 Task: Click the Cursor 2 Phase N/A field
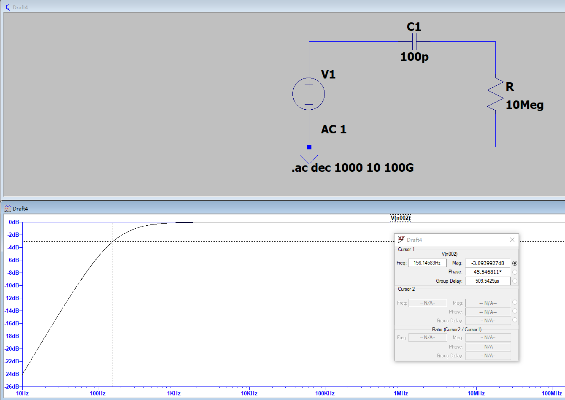pyautogui.click(x=488, y=312)
